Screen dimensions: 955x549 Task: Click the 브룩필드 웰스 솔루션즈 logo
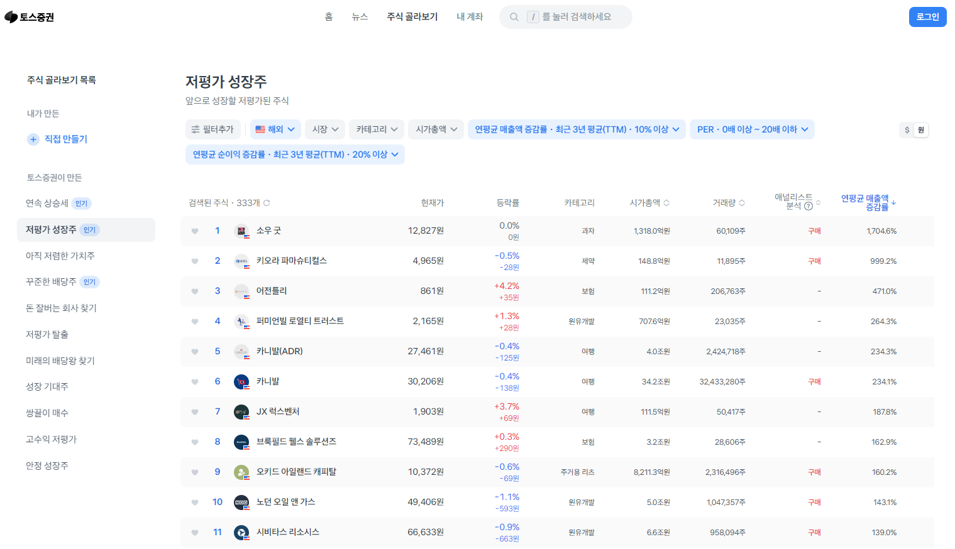coord(241,442)
